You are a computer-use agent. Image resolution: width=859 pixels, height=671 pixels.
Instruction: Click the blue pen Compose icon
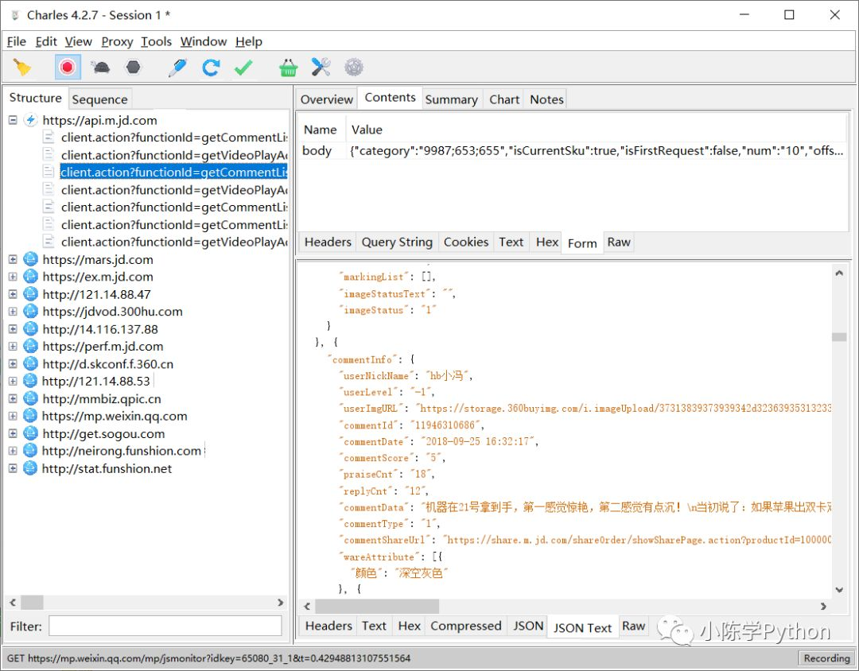point(177,68)
